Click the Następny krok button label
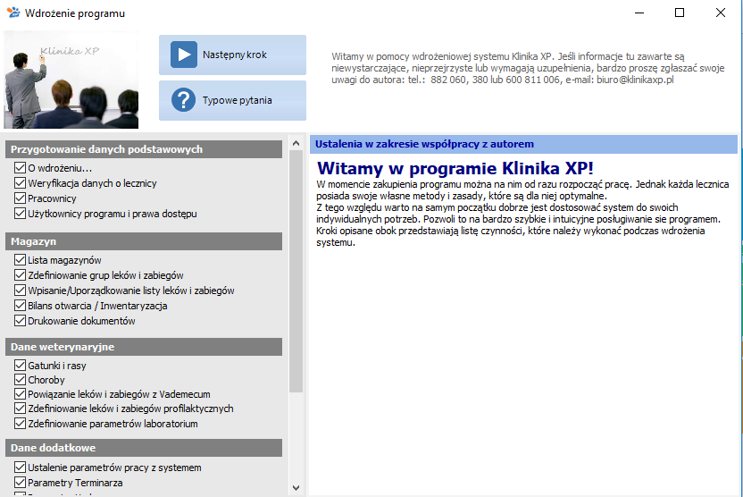Image resolution: width=743 pixels, height=497 pixels. click(235, 55)
